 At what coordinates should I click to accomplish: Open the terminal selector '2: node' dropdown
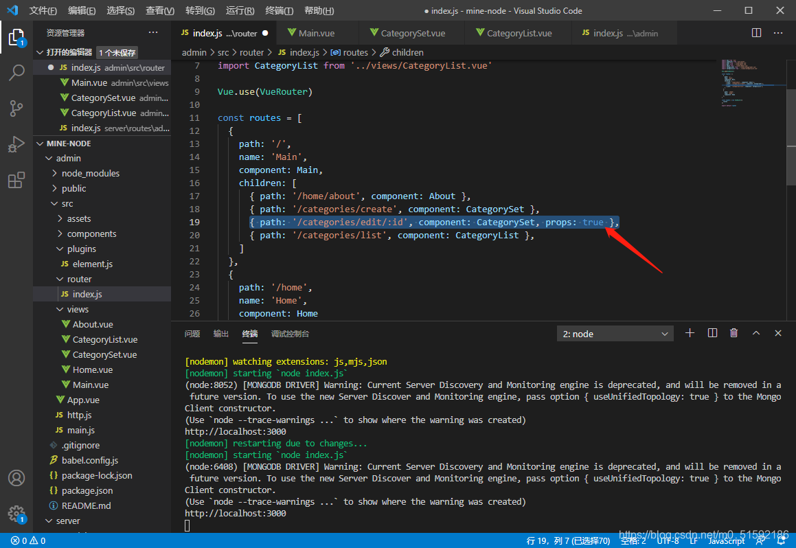tap(615, 334)
